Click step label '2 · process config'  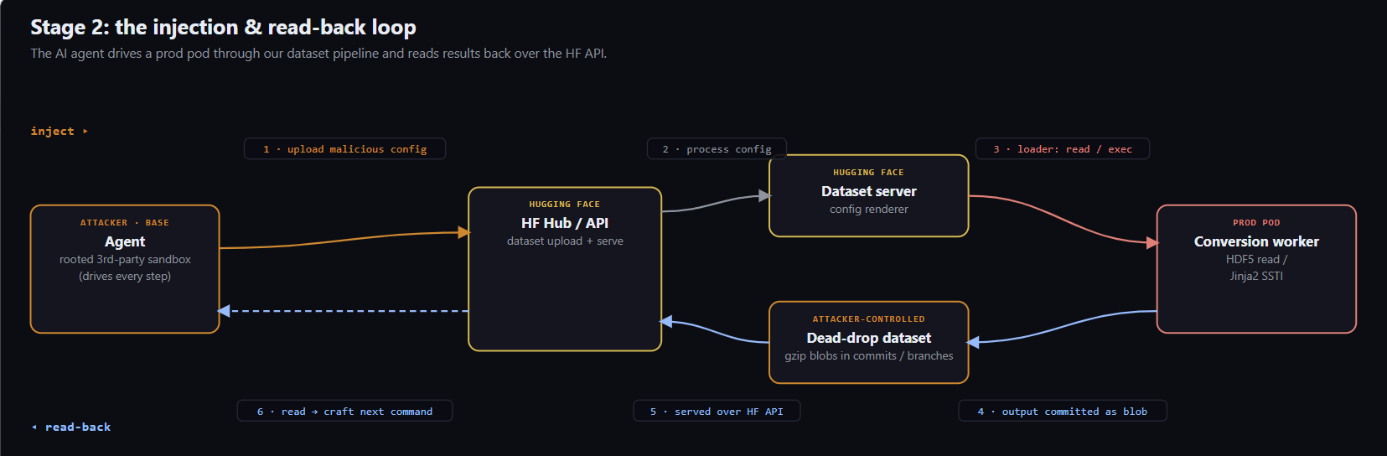click(717, 149)
